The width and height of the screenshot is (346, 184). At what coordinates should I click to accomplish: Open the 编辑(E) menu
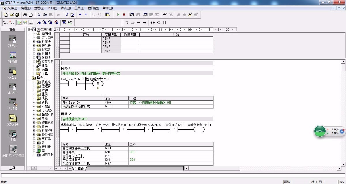click(x=26, y=8)
